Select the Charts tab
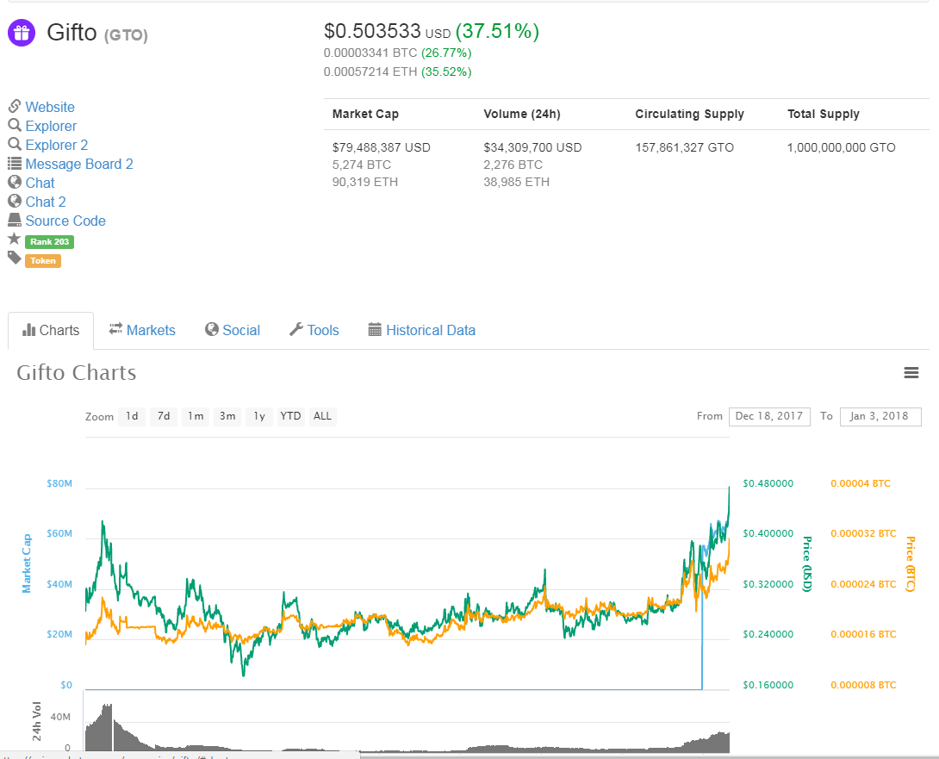939x759 pixels. (x=51, y=330)
